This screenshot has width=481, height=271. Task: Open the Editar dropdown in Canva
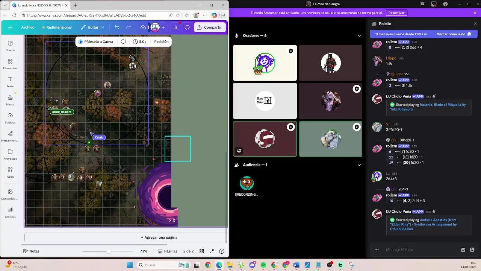pyautogui.click(x=92, y=27)
